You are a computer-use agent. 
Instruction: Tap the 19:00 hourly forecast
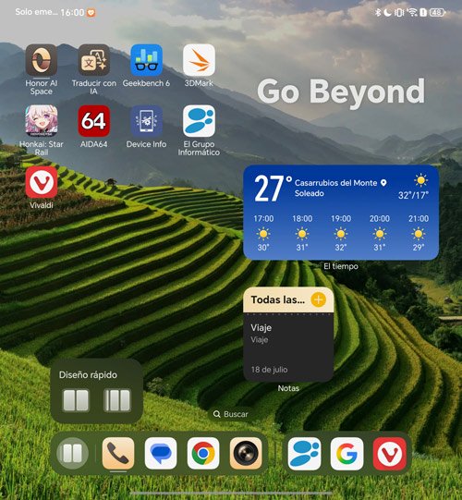pos(341,233)
